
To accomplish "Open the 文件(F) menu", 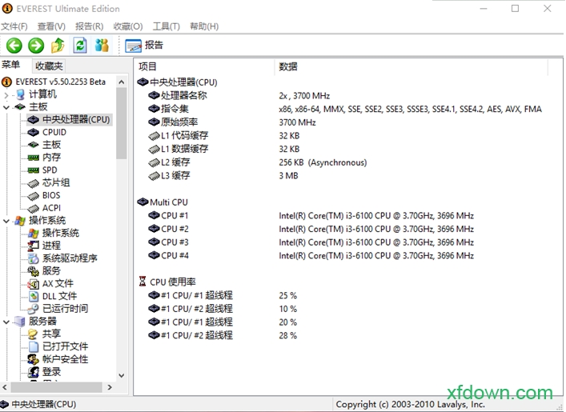I will 15,26.
